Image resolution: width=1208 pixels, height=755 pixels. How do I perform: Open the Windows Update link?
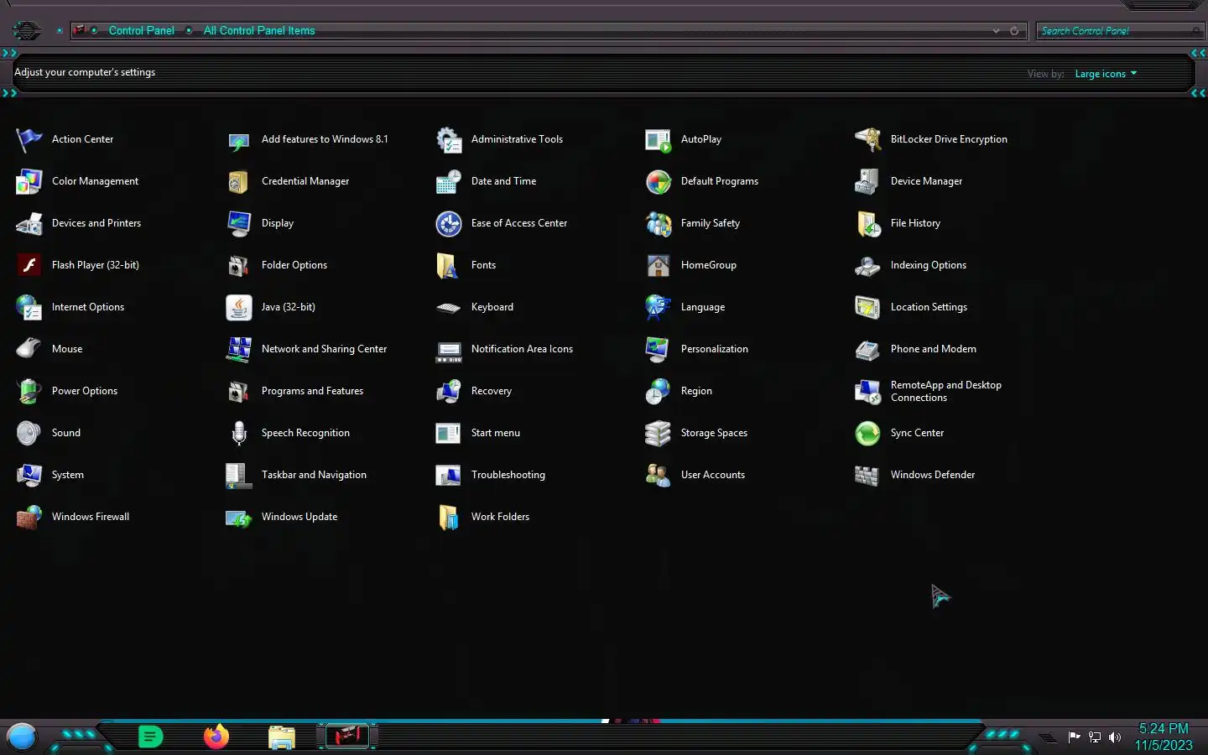[299, 517]
